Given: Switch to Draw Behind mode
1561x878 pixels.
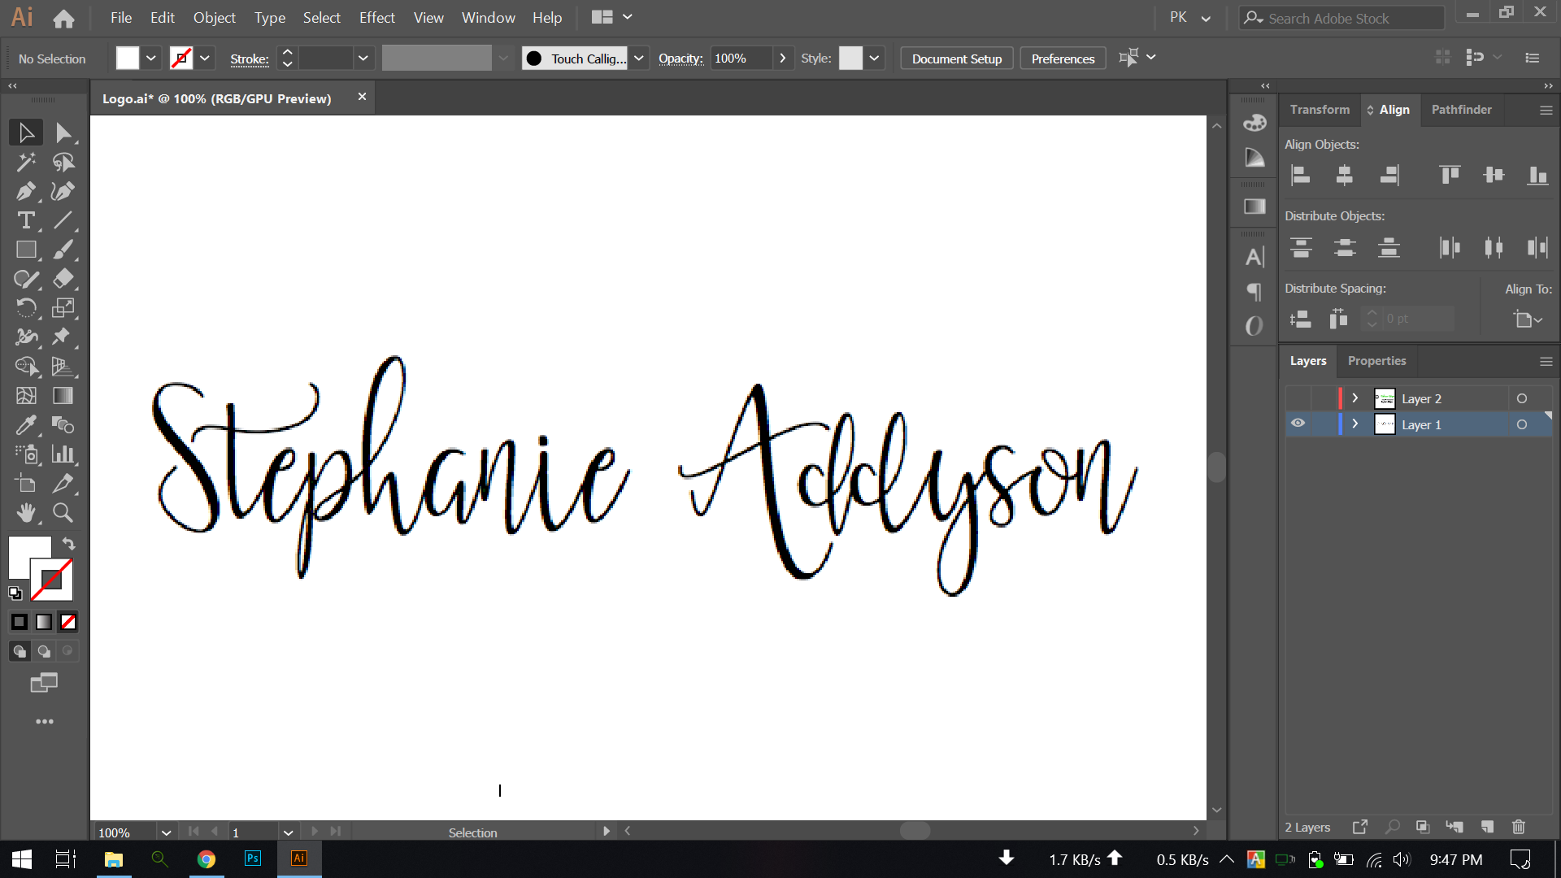Looking at the screenshot, I should coord(44,651).
